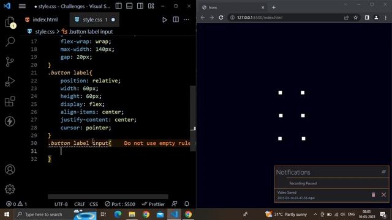This screenshot has width=392, height=220.
Task: Open the Run and Debug view
Action: tap(10, 81)
